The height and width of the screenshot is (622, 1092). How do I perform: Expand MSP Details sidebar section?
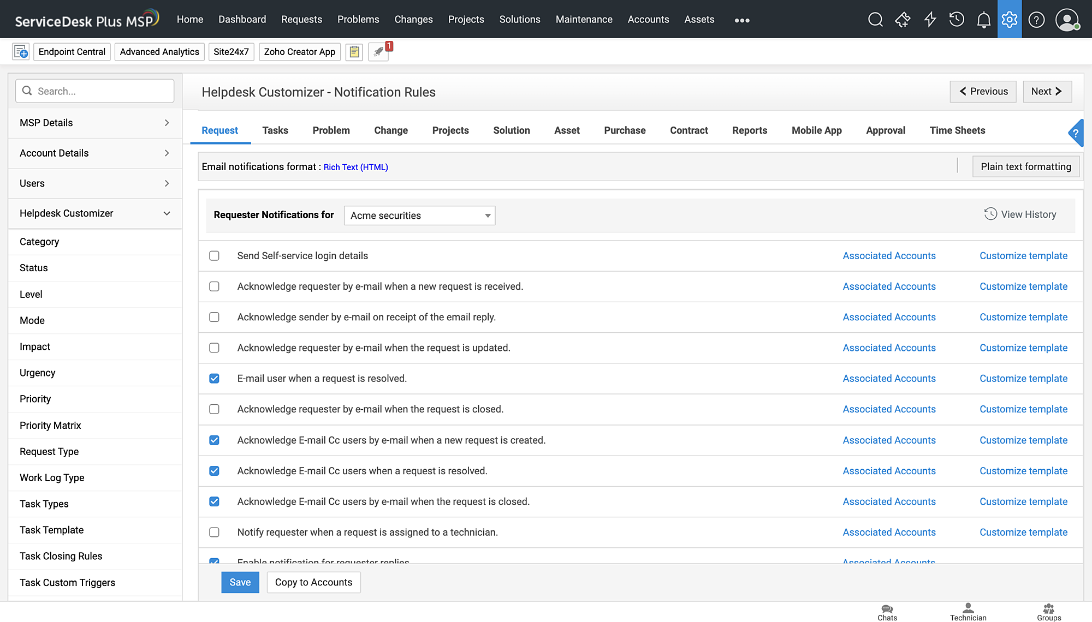point(94,122)
